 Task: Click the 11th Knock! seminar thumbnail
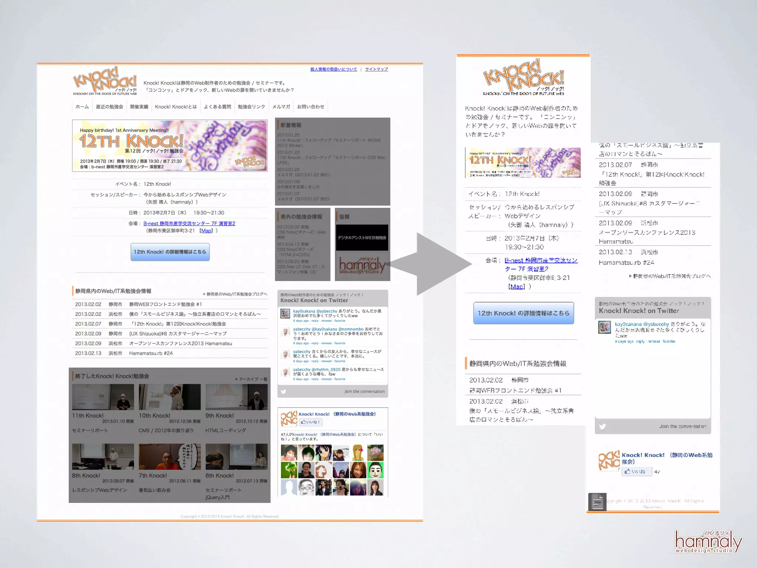coord(103,397)
